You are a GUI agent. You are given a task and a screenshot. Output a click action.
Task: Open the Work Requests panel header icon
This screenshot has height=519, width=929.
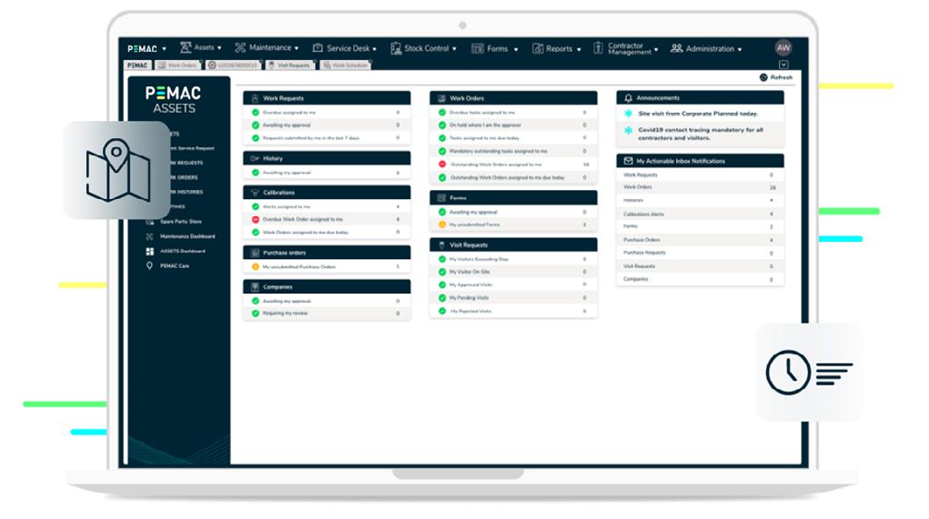(255, 98)
